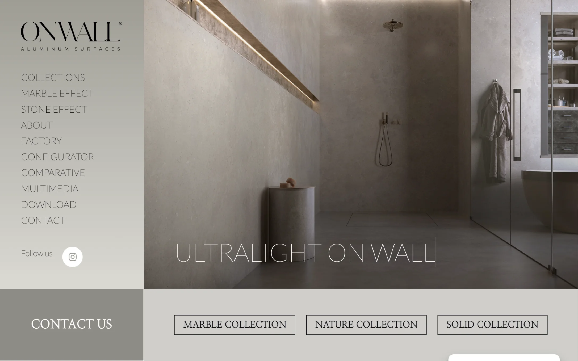This screenshot has width=578, height=361.
Task: Select the NATURE COLLECTION button
Action: coord(366,325)
